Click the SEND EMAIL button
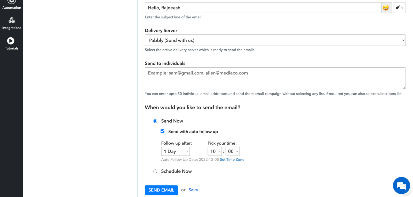The height and width of the screenshot is (197, 413). pos(161,190)
